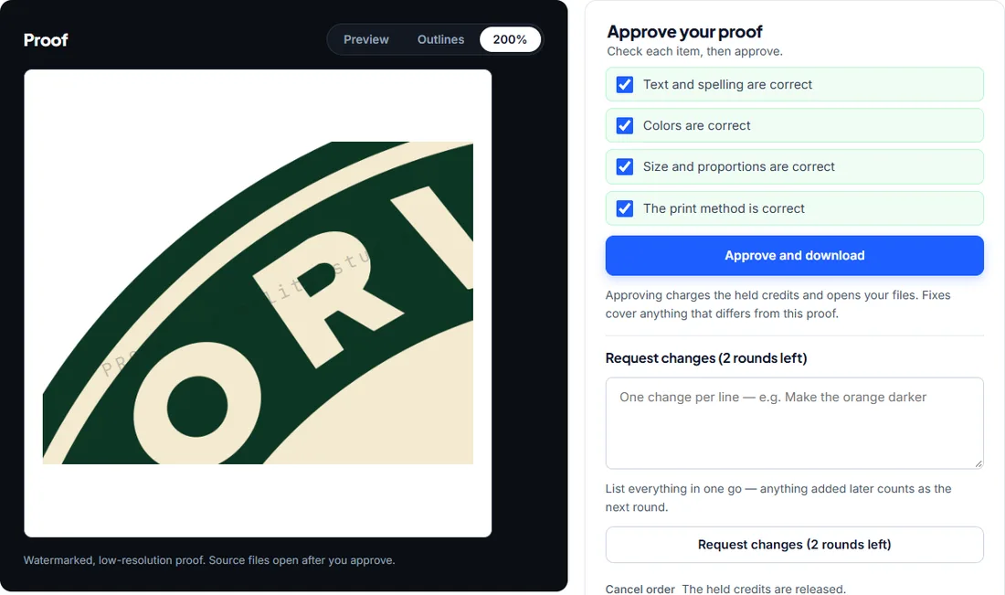Uncheck The print method is correct
This screenshot has width=1005, height=595.
624,208
